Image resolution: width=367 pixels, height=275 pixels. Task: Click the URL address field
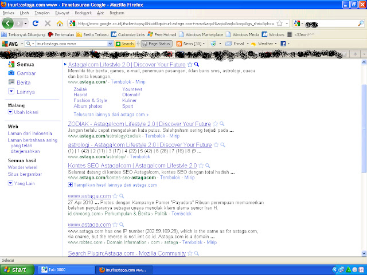(175, 23)
